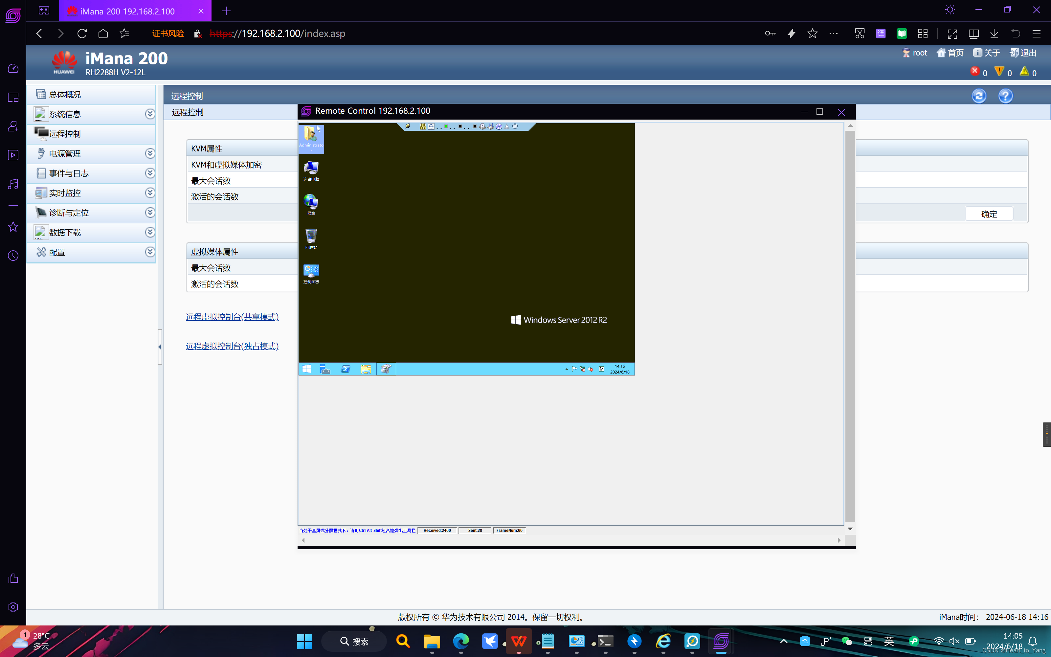The image size is (1051, 657).
Task: Click the question-mark help icon in KVM toolbar
Action: pos(515,126)
